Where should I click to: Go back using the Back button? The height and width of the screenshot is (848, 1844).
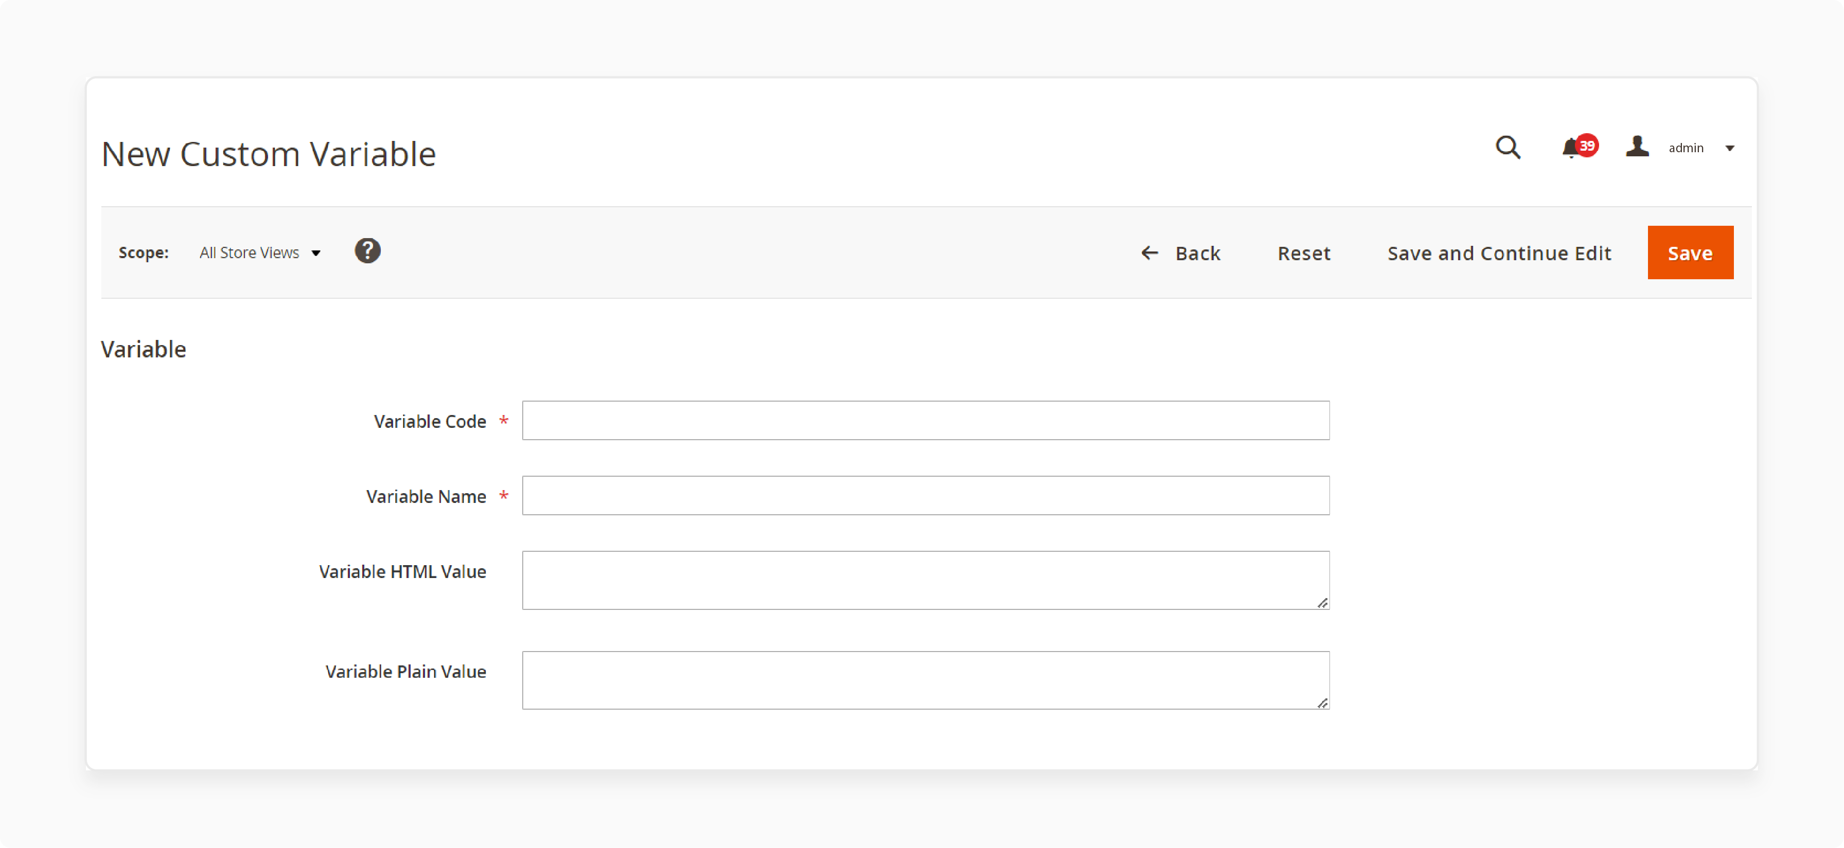pos(1180,254)
